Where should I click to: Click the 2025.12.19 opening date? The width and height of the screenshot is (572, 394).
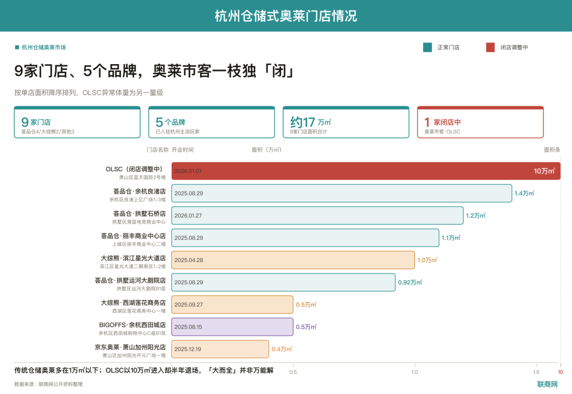(187, 349)
